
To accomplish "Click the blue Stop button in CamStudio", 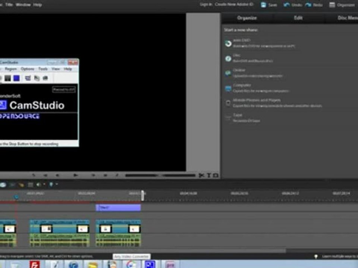I will pyautogui.click(x=16, y=78).
